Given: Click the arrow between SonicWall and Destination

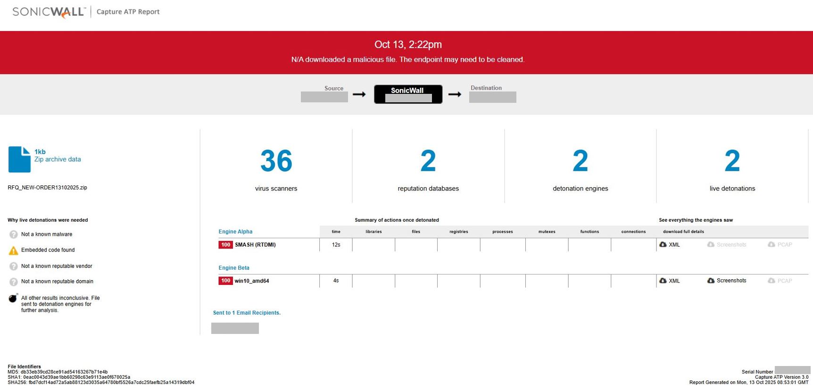Looking at the screenshot, I should [455, 94].
